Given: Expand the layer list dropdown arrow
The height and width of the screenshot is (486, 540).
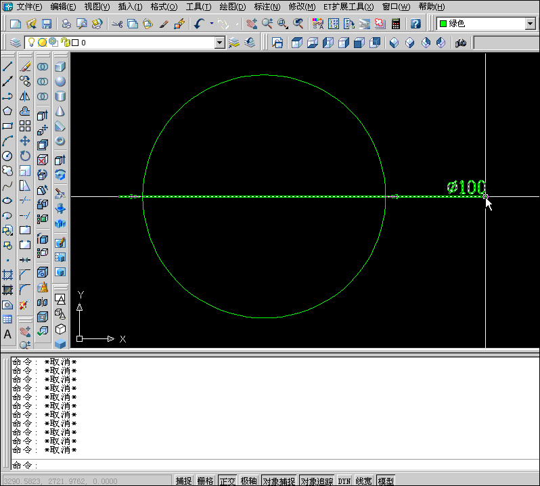Looking at the screenshot, I should click(220, 43).
